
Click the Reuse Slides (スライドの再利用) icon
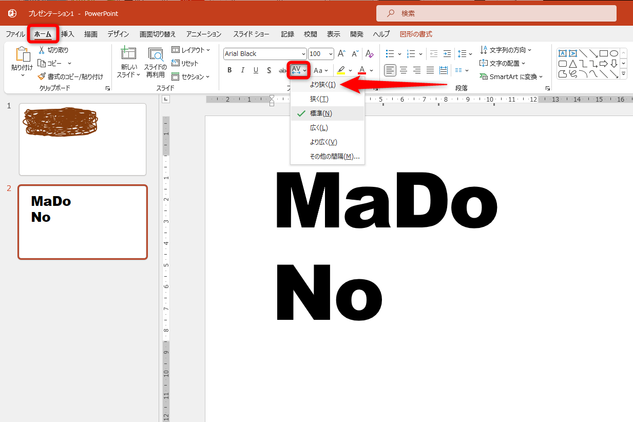pos(156,54)
